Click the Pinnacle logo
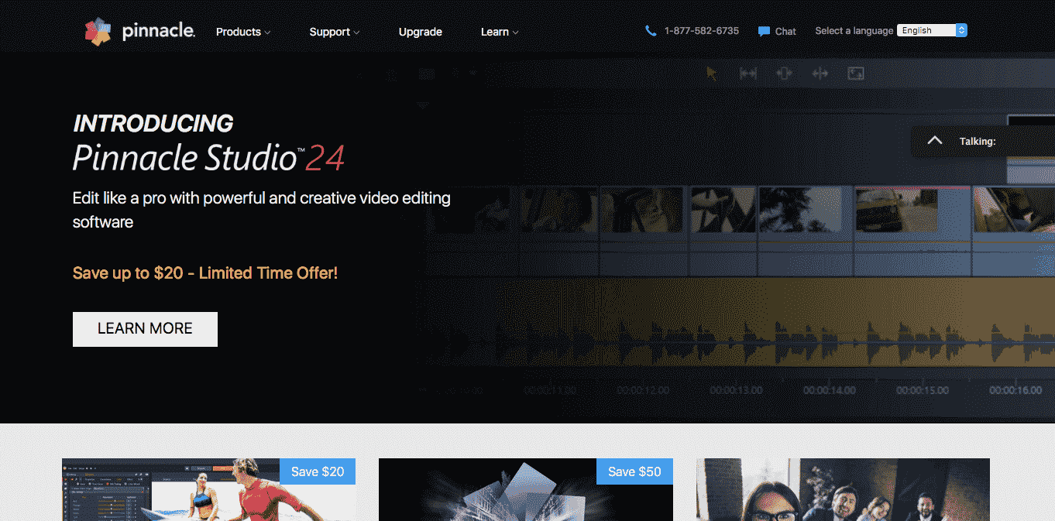This screenshot has height=521, width=1055. [139, 31]
